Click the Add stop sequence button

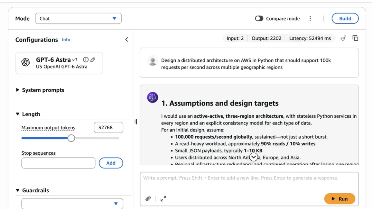(x=111, y=163)
